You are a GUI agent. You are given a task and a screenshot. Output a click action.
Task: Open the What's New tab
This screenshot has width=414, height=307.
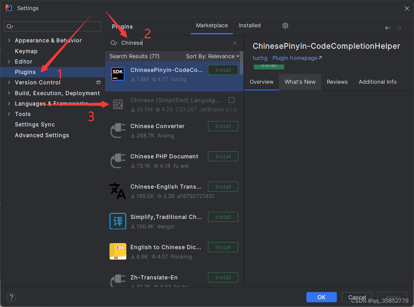(x=300, y=82)
